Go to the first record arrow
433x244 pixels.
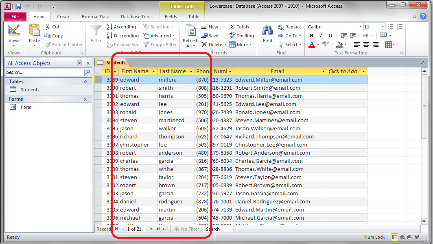tap(116, 229)
